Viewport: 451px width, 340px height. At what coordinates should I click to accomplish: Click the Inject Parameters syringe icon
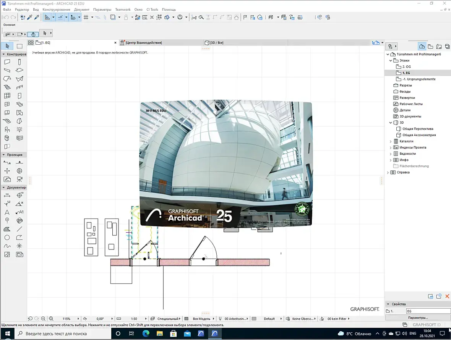coord(37,17)
